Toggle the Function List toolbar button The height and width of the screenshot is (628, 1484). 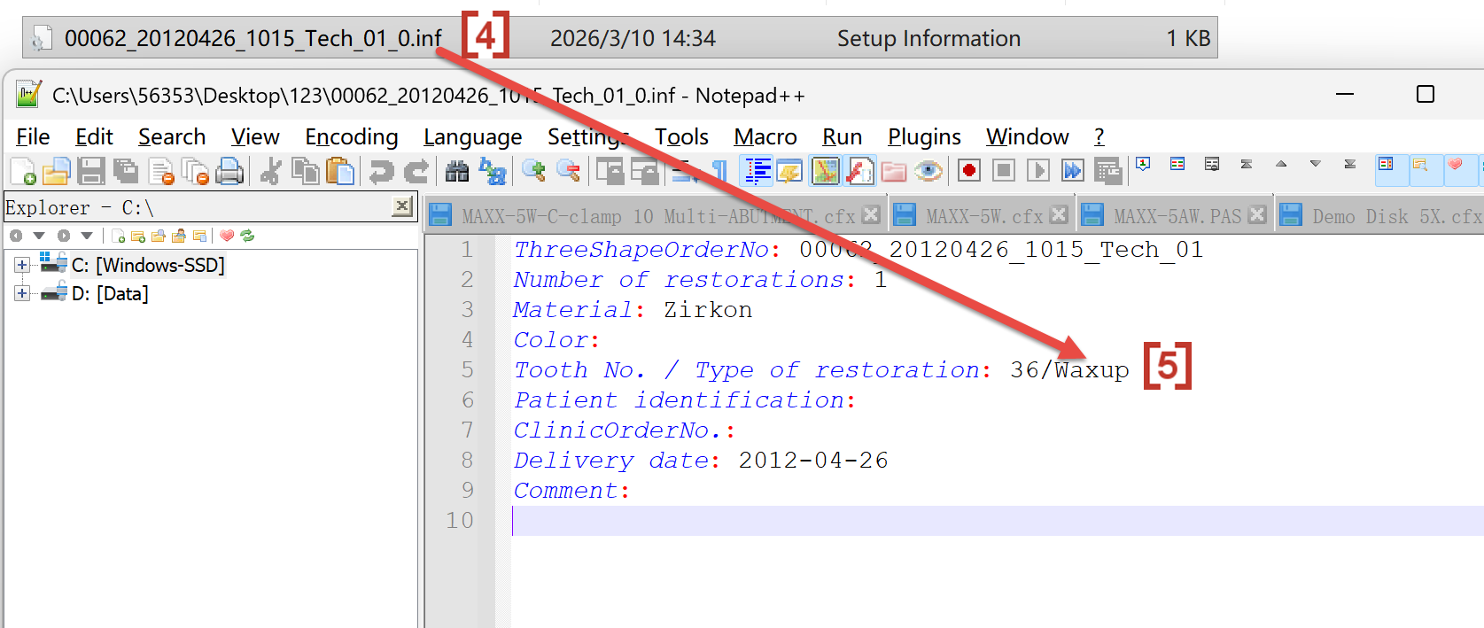coord(859,171)
